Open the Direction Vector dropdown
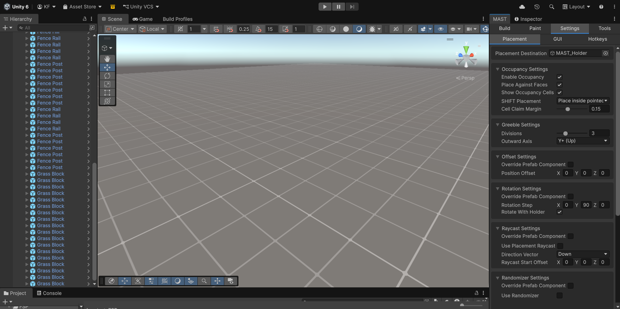This screenshot has height=309, width=620. click(583, 254)
